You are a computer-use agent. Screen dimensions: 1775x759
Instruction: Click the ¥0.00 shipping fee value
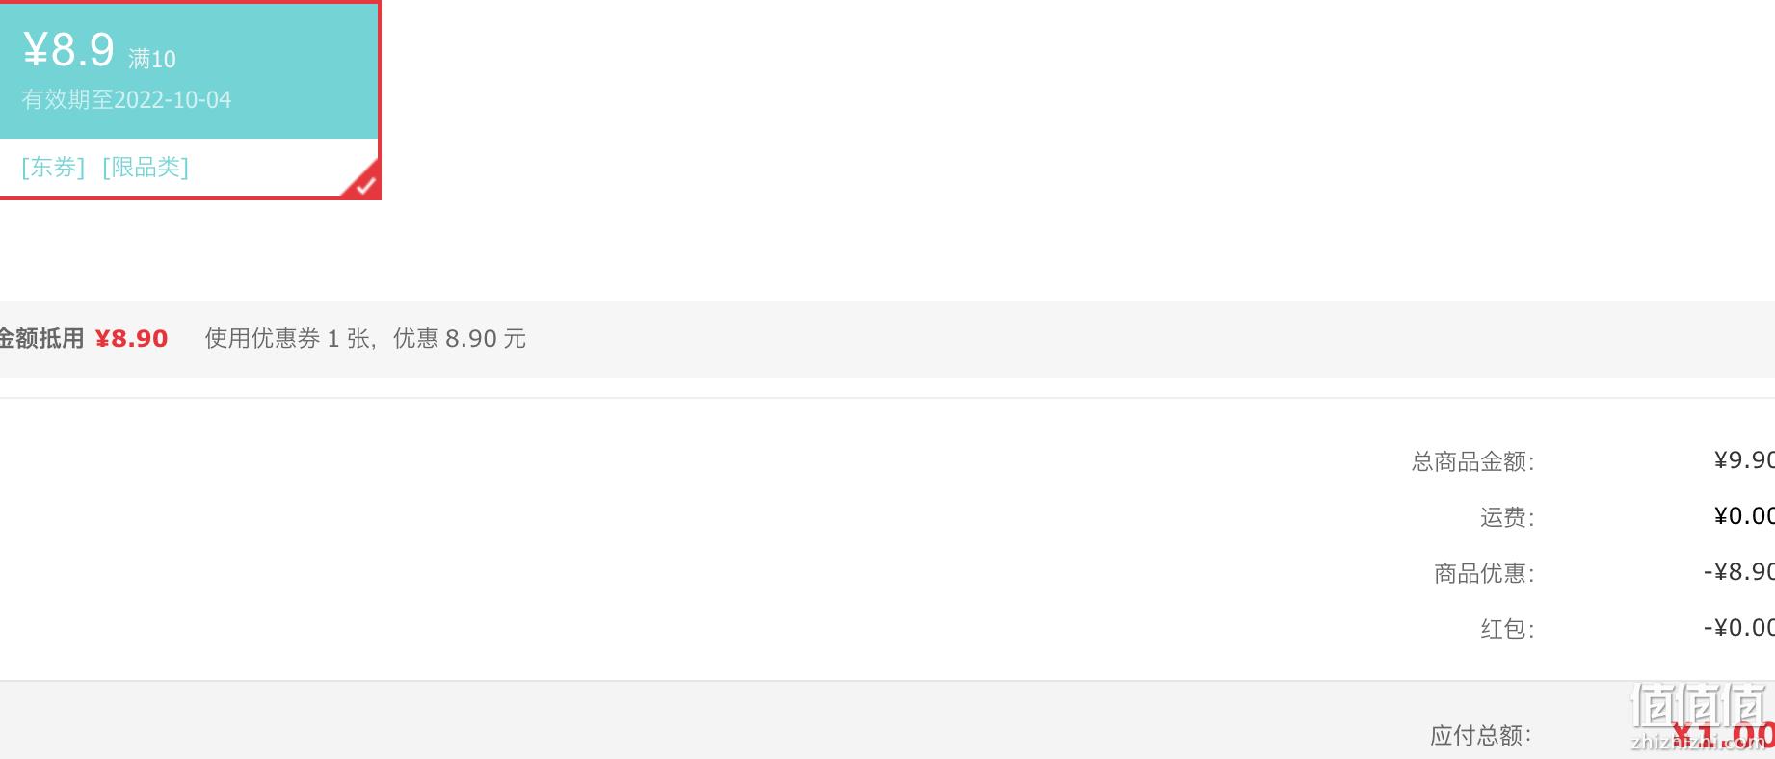(1744, 516)
